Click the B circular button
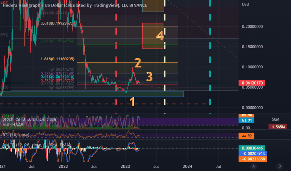291x171 pixels. tap(280, 166)
